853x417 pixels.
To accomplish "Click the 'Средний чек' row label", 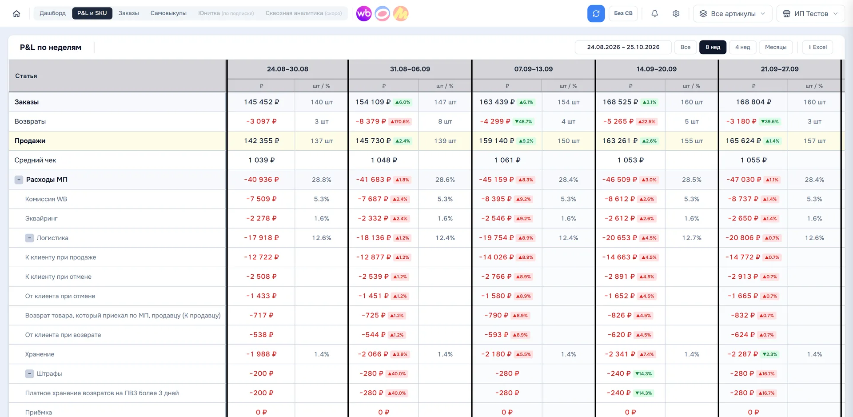I will [x=35, y=160].
